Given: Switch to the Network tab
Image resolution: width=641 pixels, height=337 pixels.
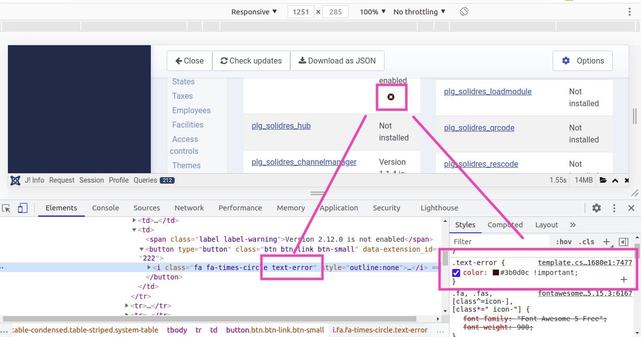Looking at the screenshot, I should pyautogui.click(x=189, y=208).
